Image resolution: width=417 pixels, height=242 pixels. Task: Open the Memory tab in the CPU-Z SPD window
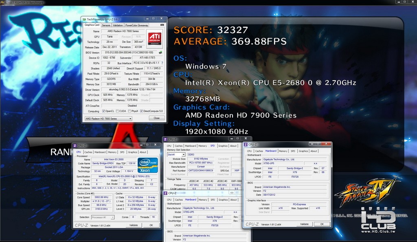click(202, 146)
